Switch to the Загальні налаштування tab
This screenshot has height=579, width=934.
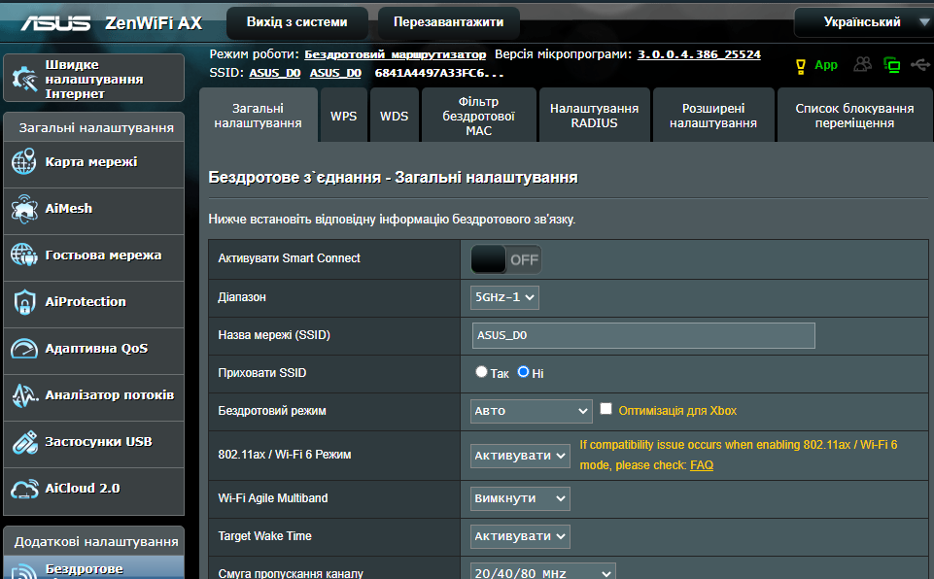258,116
